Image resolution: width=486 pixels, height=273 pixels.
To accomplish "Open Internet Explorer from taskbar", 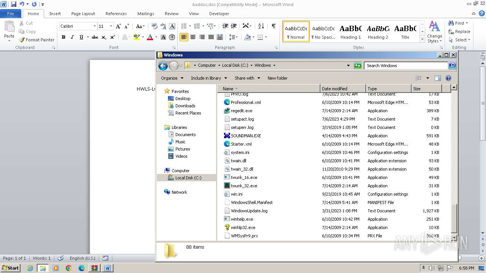I will click(30, 268).
